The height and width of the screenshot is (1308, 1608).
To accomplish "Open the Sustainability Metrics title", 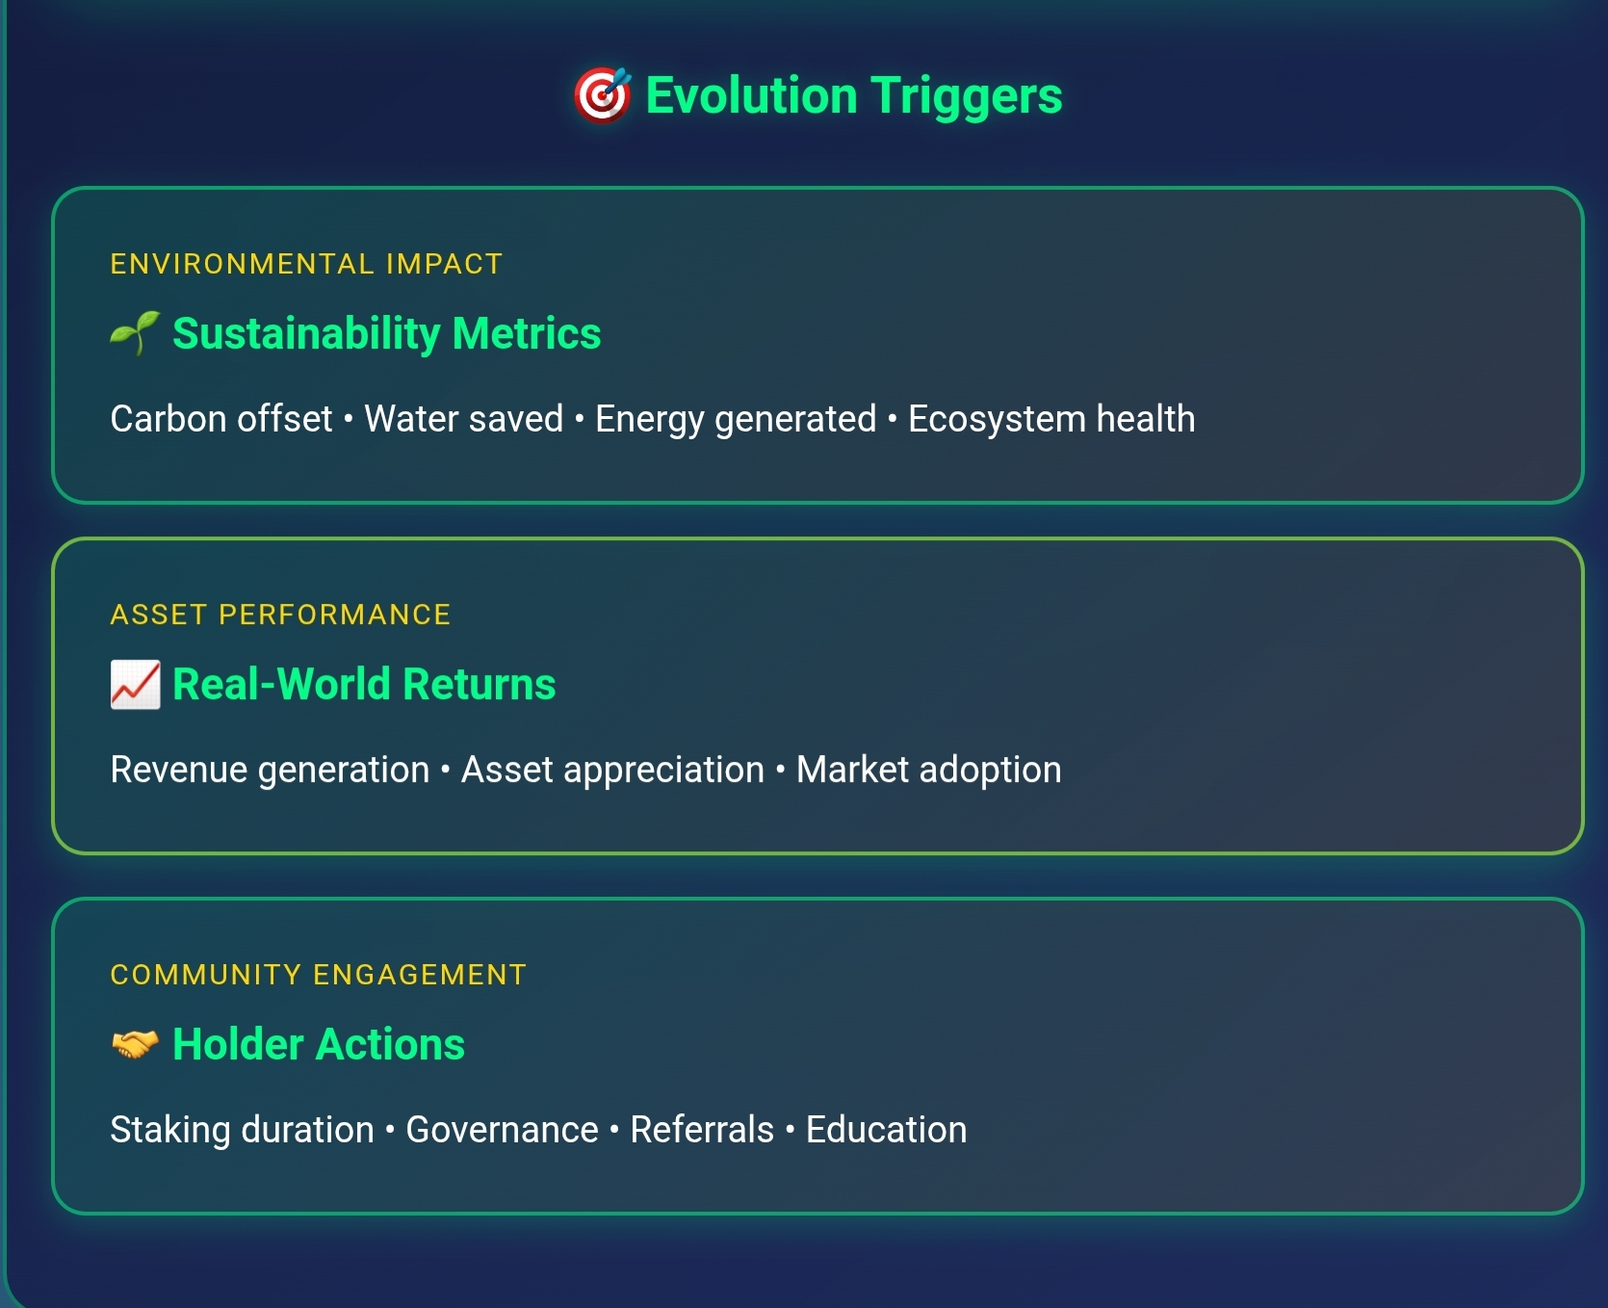I will coord(386,333).
